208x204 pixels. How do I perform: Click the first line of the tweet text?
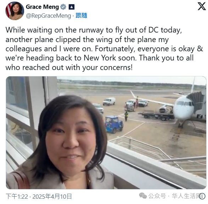coord(94,30)
